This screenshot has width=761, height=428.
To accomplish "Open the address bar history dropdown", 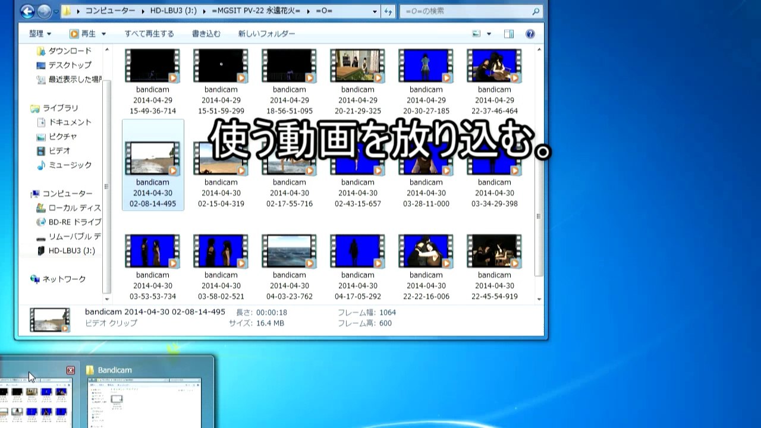I will click(375, 11).
